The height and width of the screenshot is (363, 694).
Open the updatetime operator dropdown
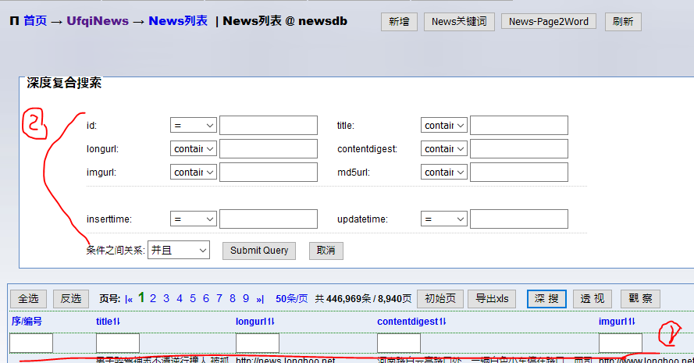coord(443,219)
